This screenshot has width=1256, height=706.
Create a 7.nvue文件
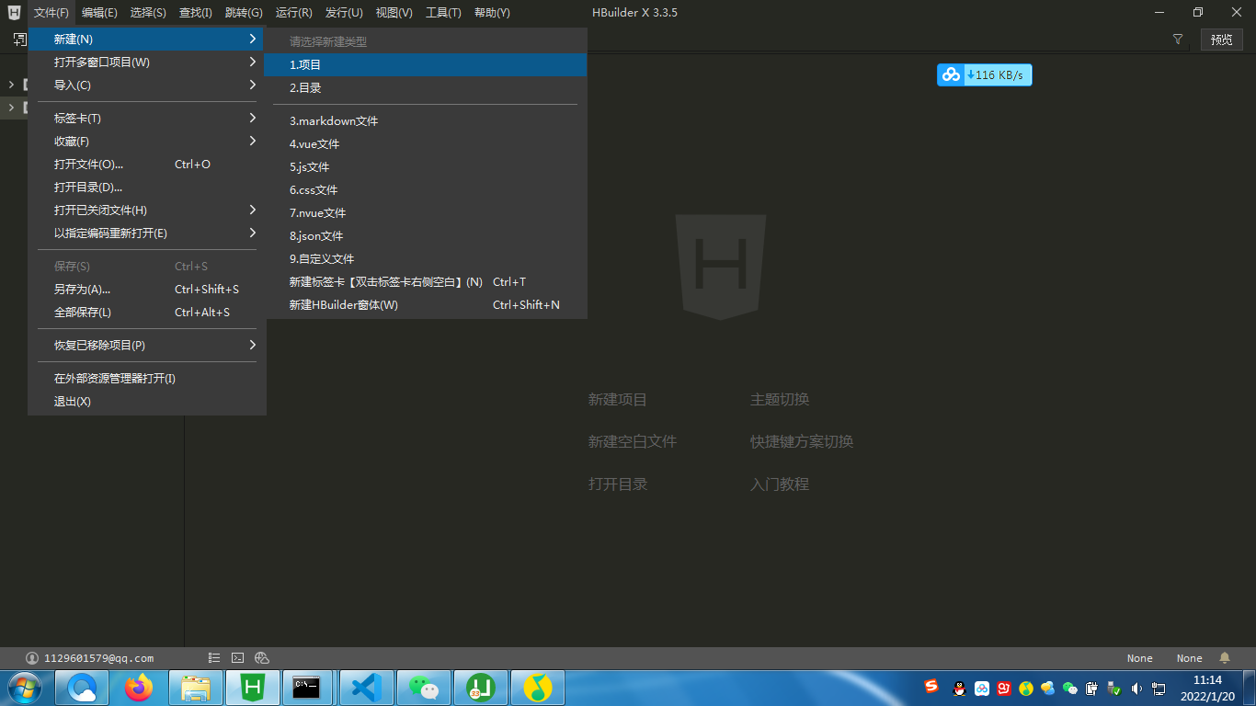(x=426, y=212)
